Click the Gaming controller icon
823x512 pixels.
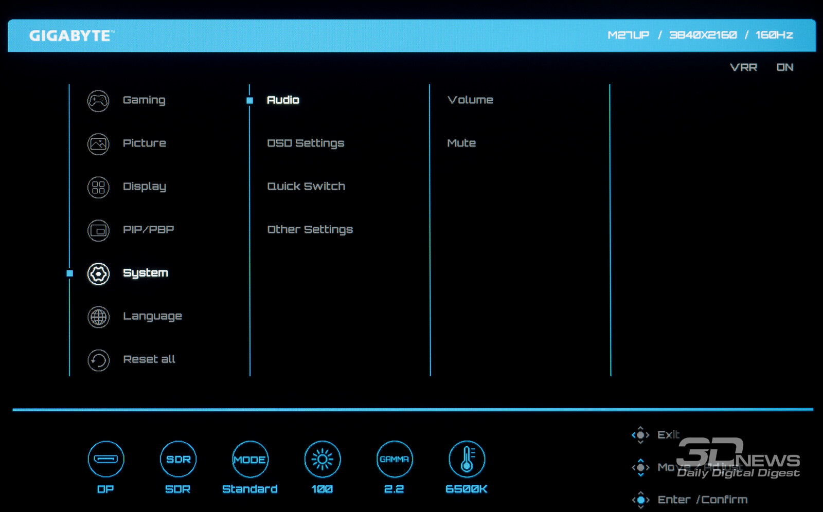click(98, 101)
